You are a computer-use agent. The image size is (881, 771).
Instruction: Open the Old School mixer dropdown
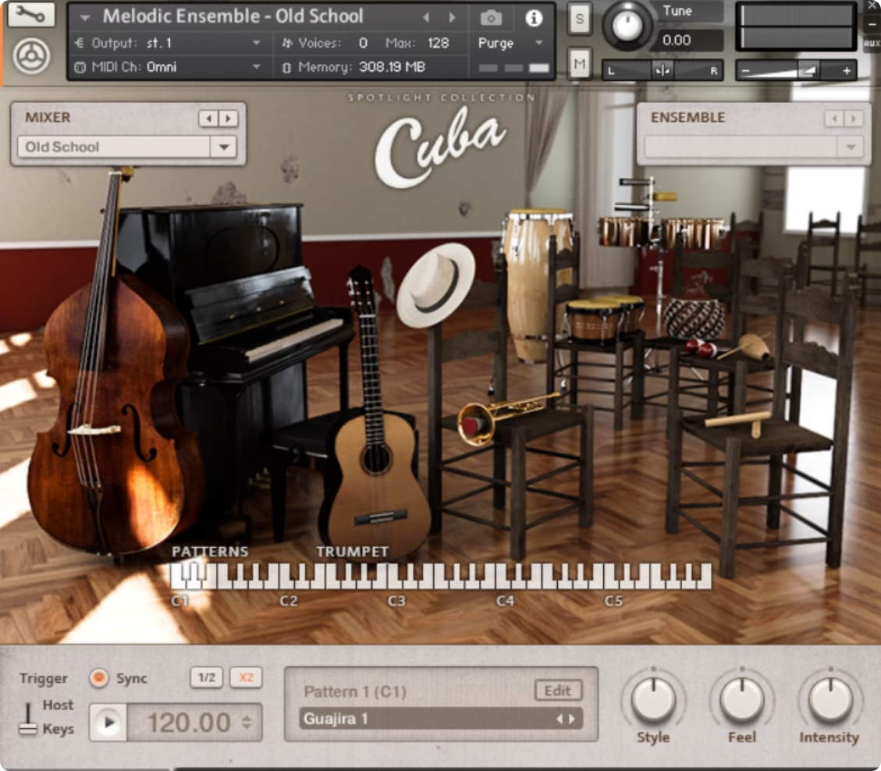pos(127,147)
